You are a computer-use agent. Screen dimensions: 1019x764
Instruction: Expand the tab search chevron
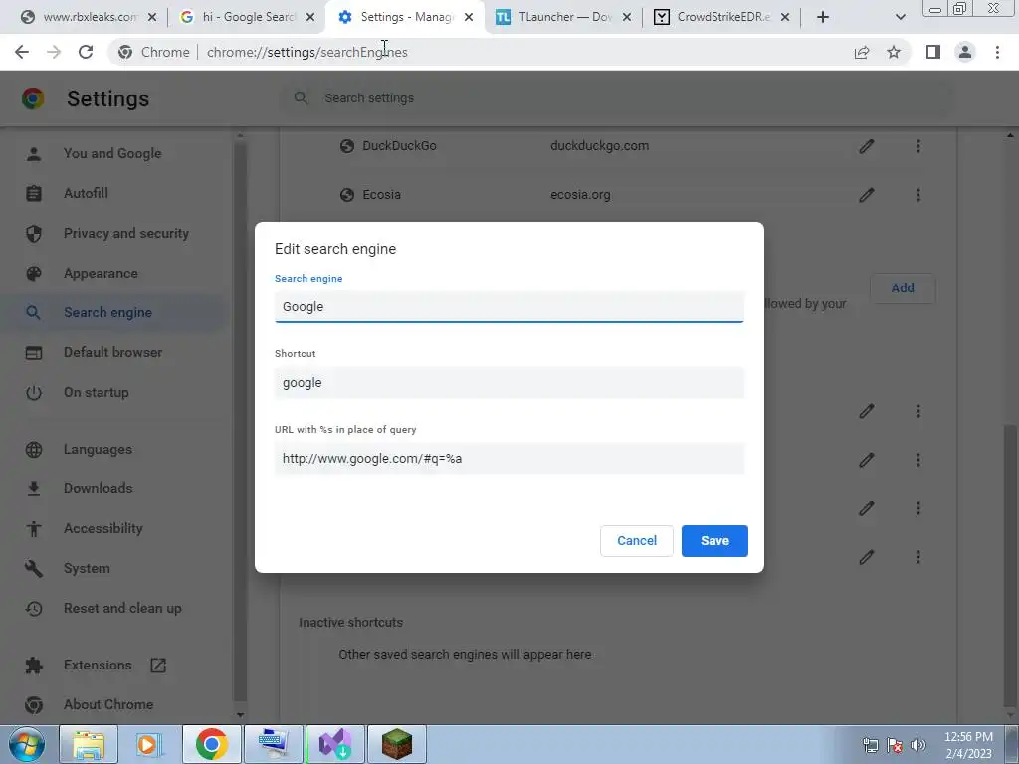pyautogui.click(x=900, y=17)
